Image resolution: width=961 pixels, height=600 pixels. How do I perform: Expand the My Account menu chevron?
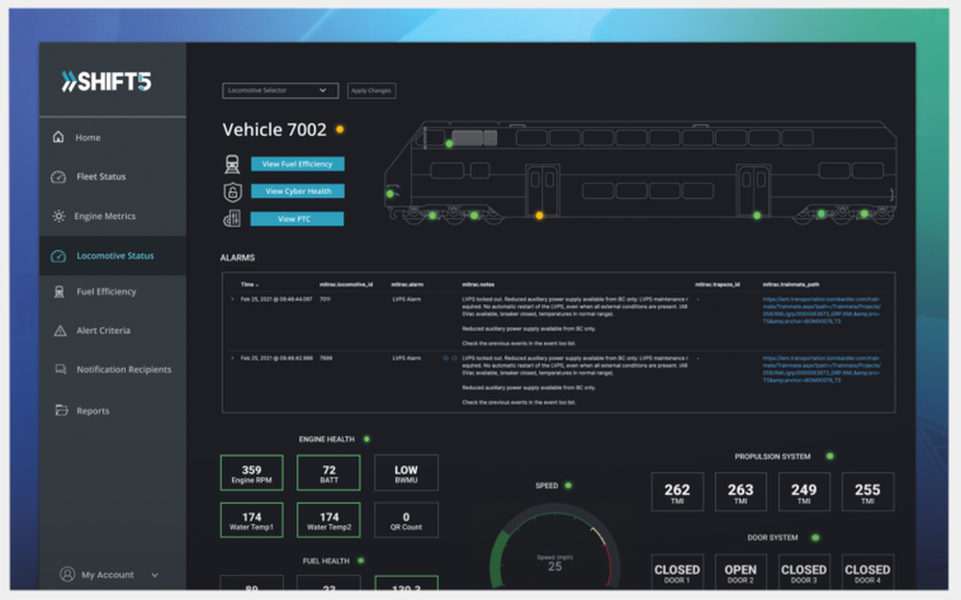click(x=155, y=575)
